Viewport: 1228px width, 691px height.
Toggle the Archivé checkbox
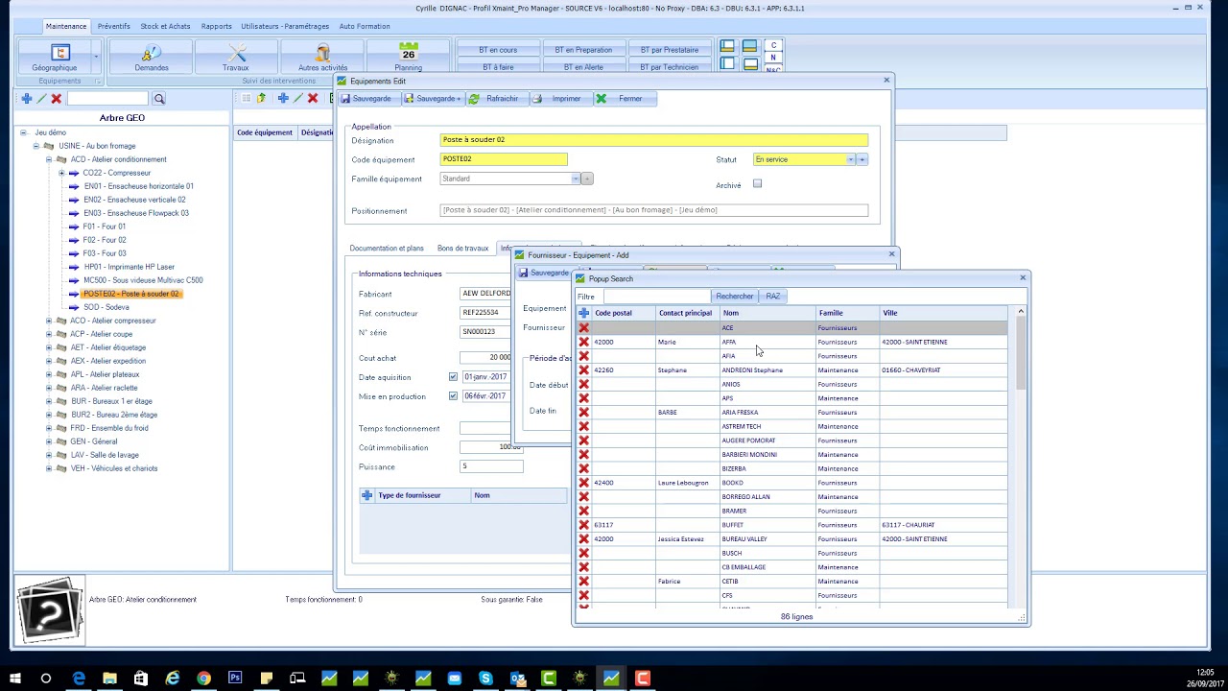click(757, 183)
